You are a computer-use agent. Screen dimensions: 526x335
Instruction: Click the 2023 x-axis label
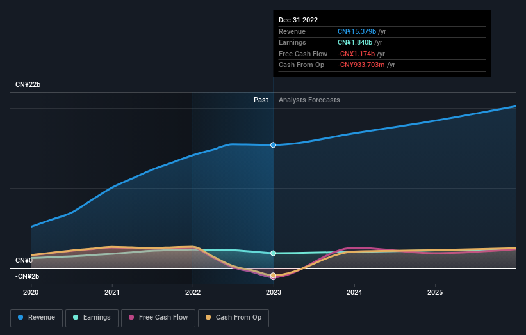pyautogui.click(x=274, y=293)
